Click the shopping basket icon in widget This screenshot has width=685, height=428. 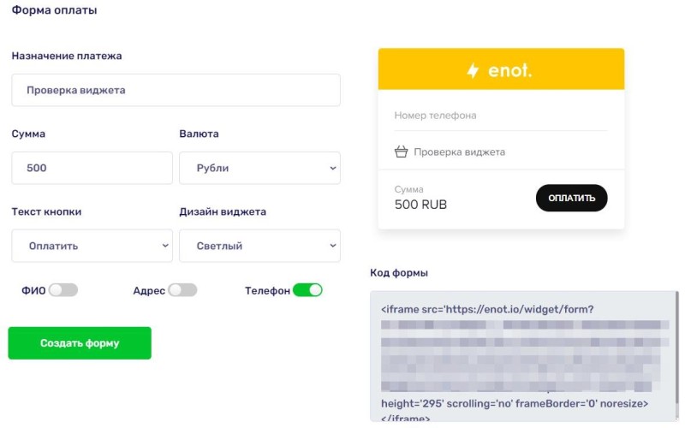[x=401, y=152]
